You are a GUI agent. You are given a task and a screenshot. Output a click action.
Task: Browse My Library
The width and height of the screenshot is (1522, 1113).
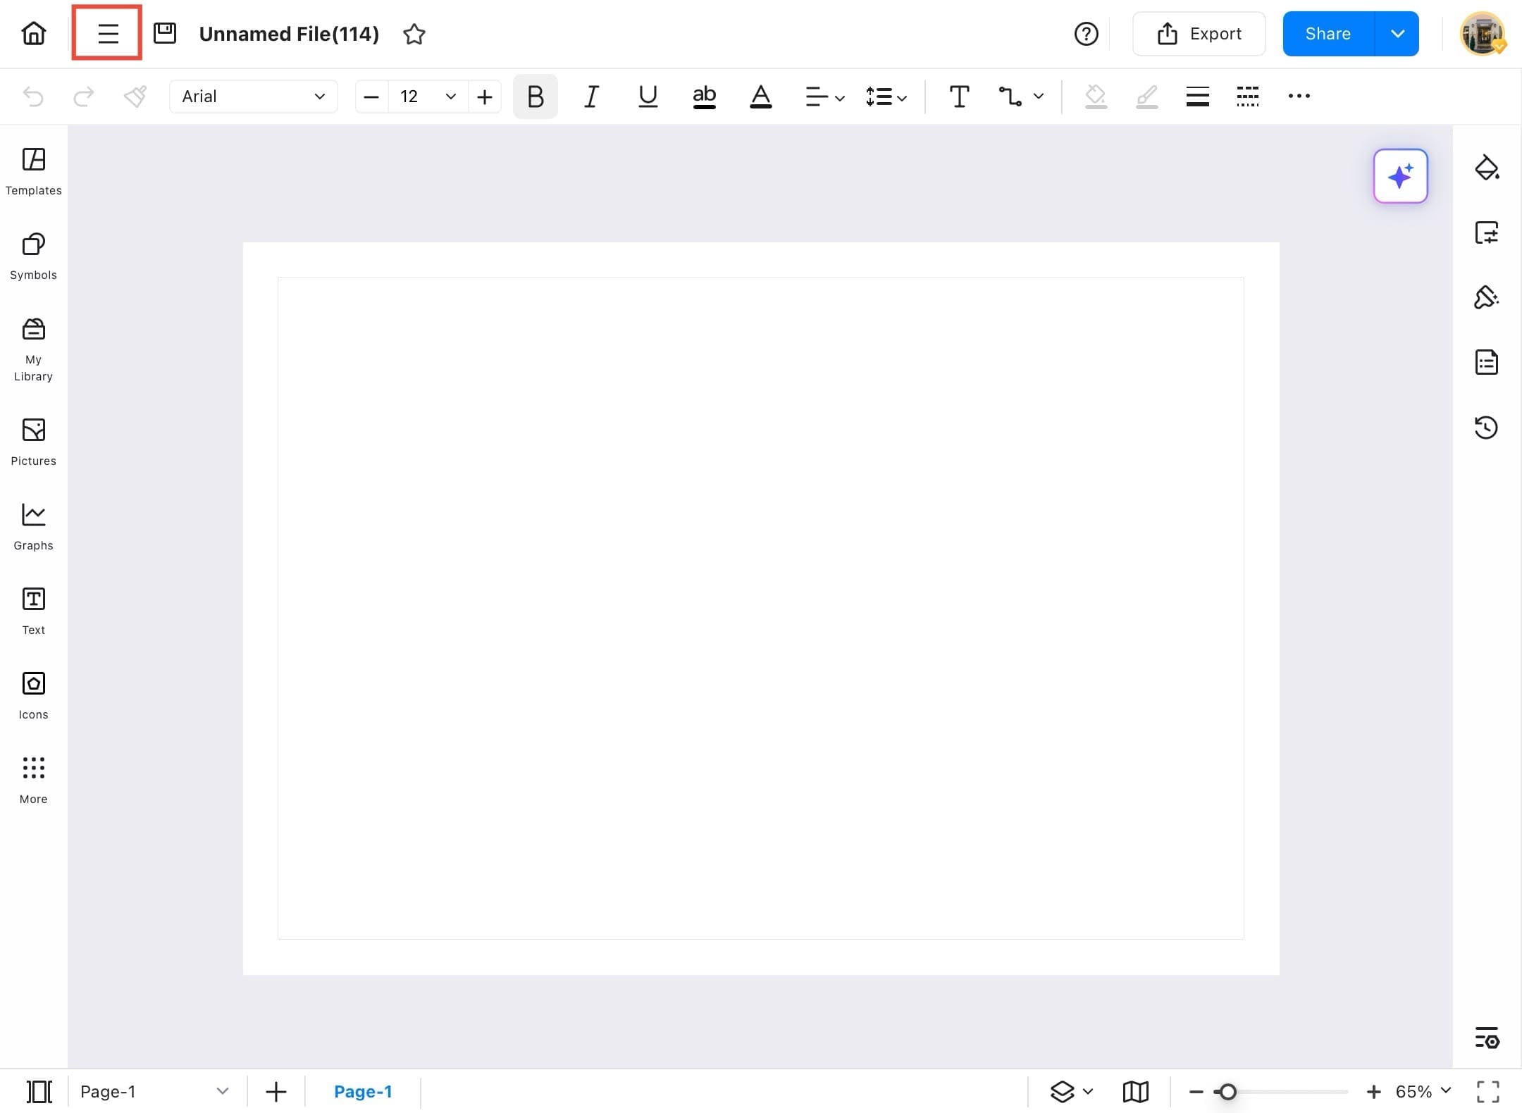click(33, 347)
